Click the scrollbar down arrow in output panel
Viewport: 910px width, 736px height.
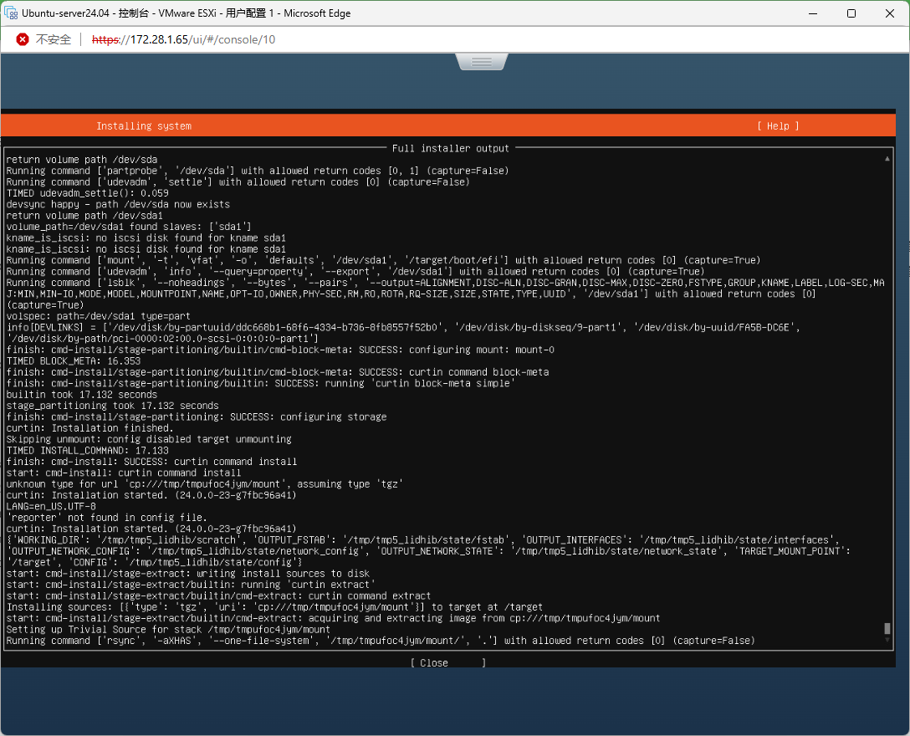(887, 641)
